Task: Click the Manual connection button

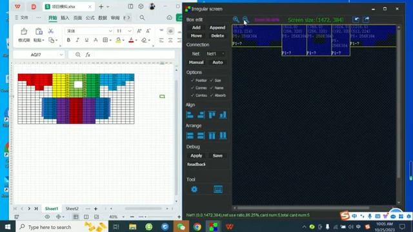Action: (196, 63)
